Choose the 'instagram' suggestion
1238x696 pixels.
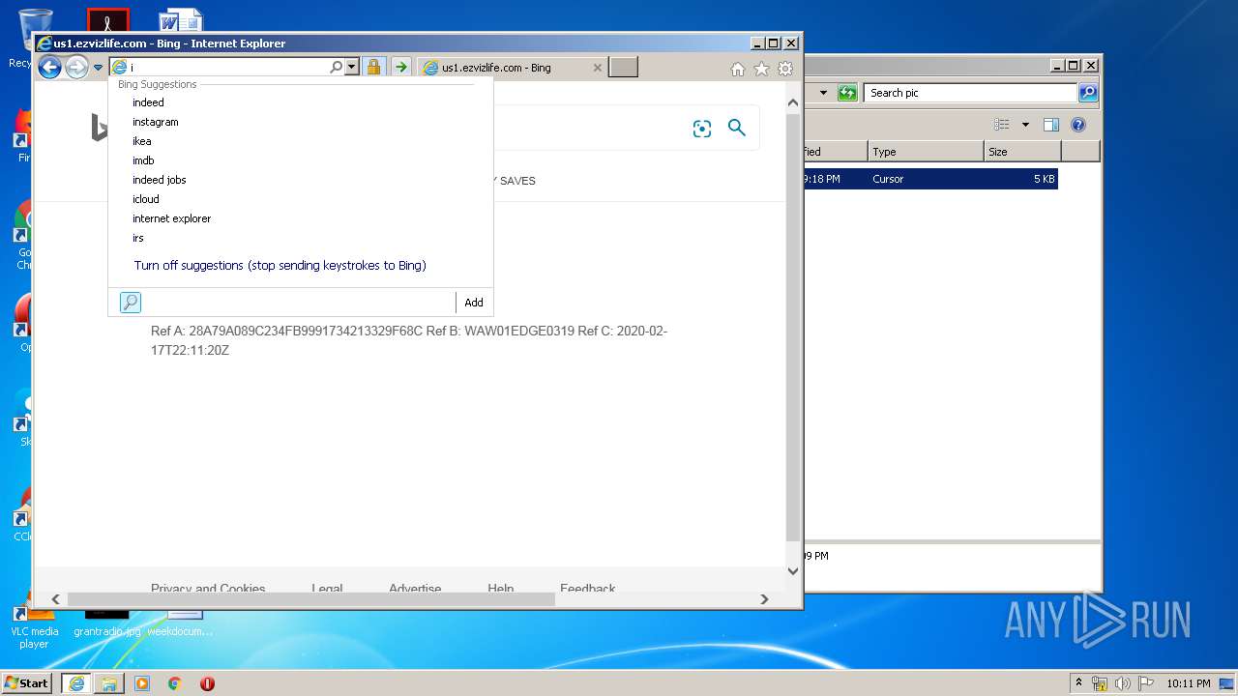pyautogui.click(x=156, y=122)
